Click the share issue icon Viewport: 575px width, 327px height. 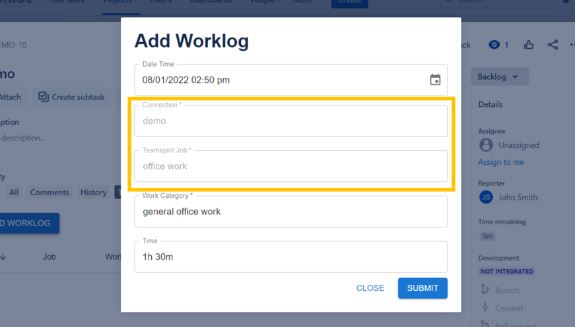coord(553,45)
